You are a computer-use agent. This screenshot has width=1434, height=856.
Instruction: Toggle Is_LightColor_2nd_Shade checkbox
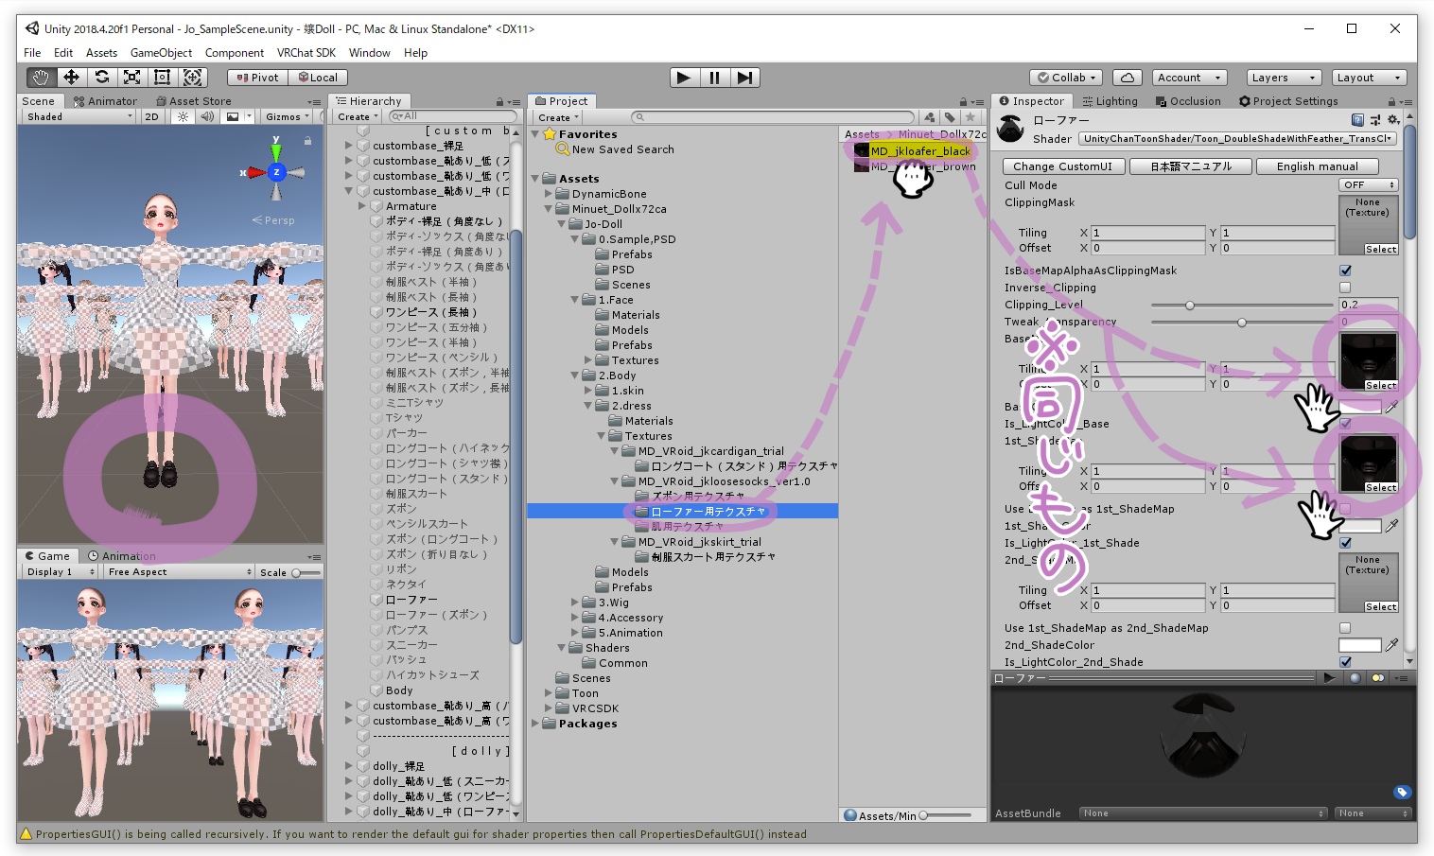1345,662
